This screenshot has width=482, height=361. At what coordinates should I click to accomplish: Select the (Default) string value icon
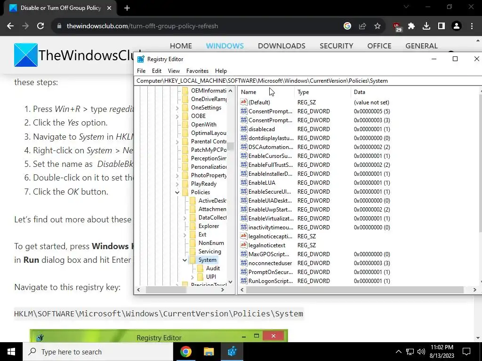click(x=244, y=102)
